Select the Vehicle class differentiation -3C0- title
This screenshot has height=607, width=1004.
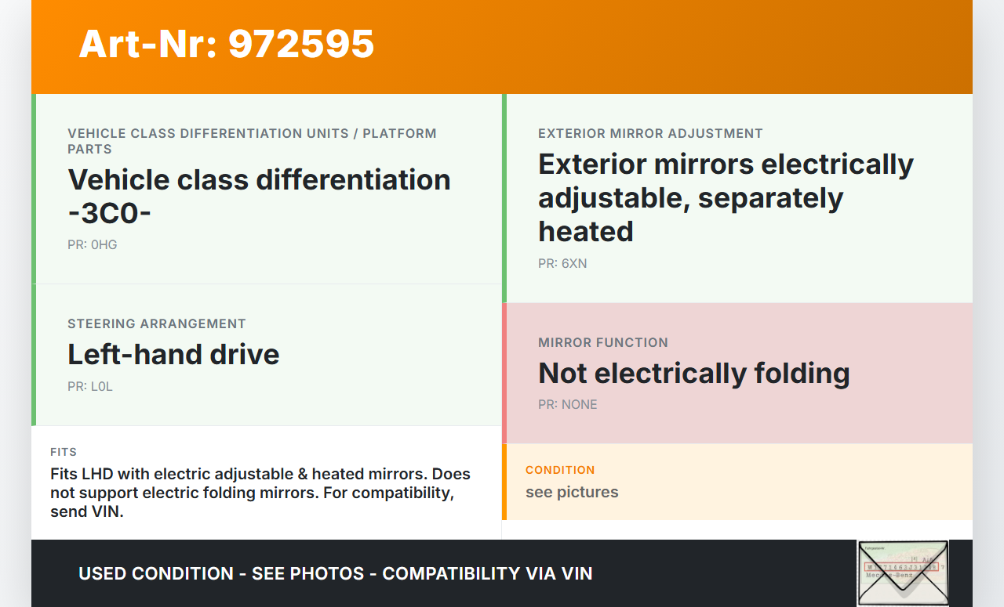[259, 196]
